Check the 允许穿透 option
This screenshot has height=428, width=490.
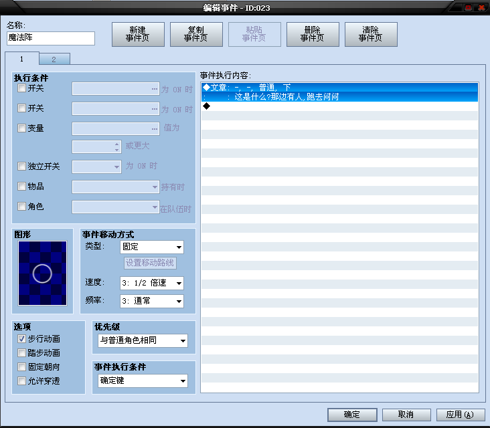point(21,381)
